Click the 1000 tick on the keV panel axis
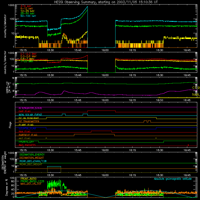The height and width of the screenshot is (200, 200). pos(11,5)
